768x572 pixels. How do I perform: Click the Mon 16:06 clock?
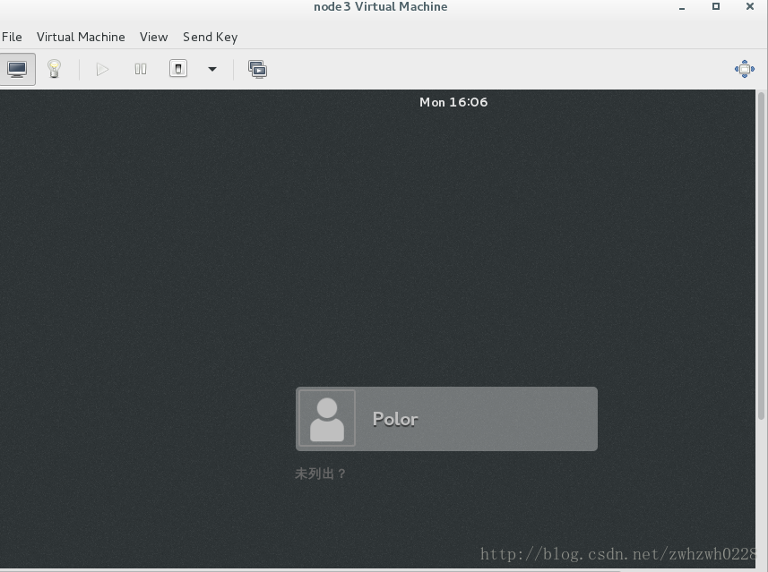tap(453, 102)
